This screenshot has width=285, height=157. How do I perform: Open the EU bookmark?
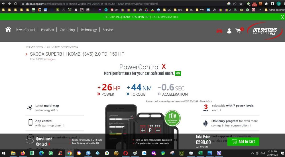(114, 10)
